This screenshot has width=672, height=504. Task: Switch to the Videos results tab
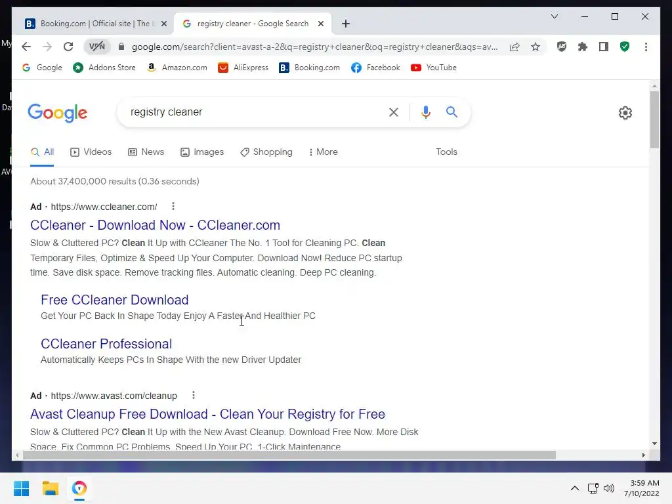[x=91, y=152]
